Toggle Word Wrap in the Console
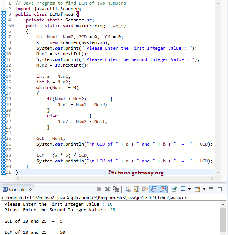Image resolution: width=228 pixels, height=235 pixels. click(x=145, y=189)
